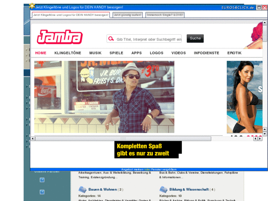This screenshot has height=201, width=268.
Task: Open the HOME menu item
Action: [41, 53]
